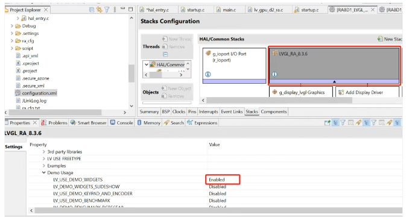Collapse all in Project Explorer toolbar
The image size is (406, 220).
pyautogui.click(x=92, y=10)
